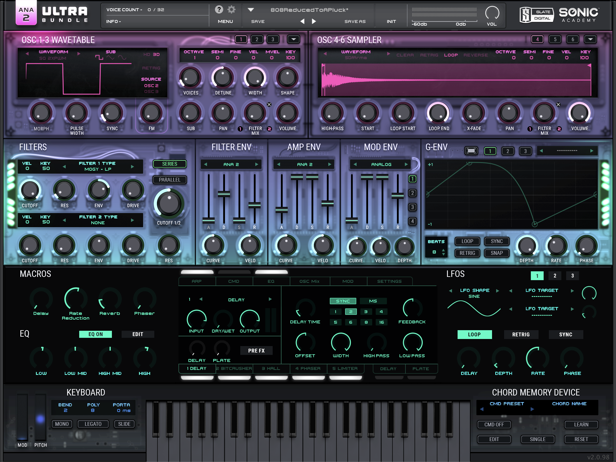Screen dimensions: 616x462
Task: Change Filter Env ANA 2 type forward
Action: pos(256,164)
